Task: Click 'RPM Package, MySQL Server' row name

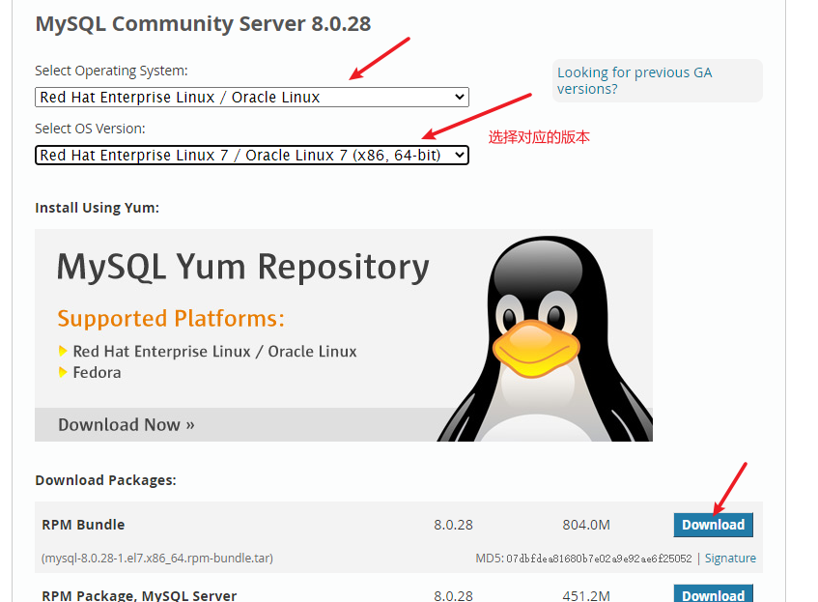Action: (139, 595)
